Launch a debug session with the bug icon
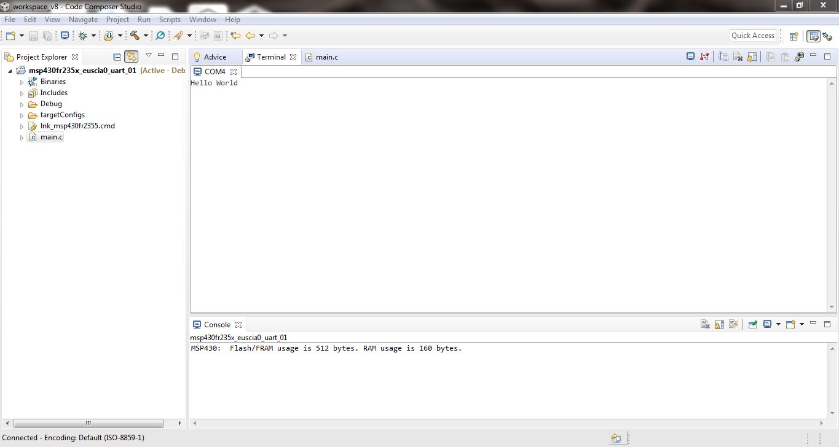Image resolution: width=839 pixels, height=447 pixels. click(84, 35)
